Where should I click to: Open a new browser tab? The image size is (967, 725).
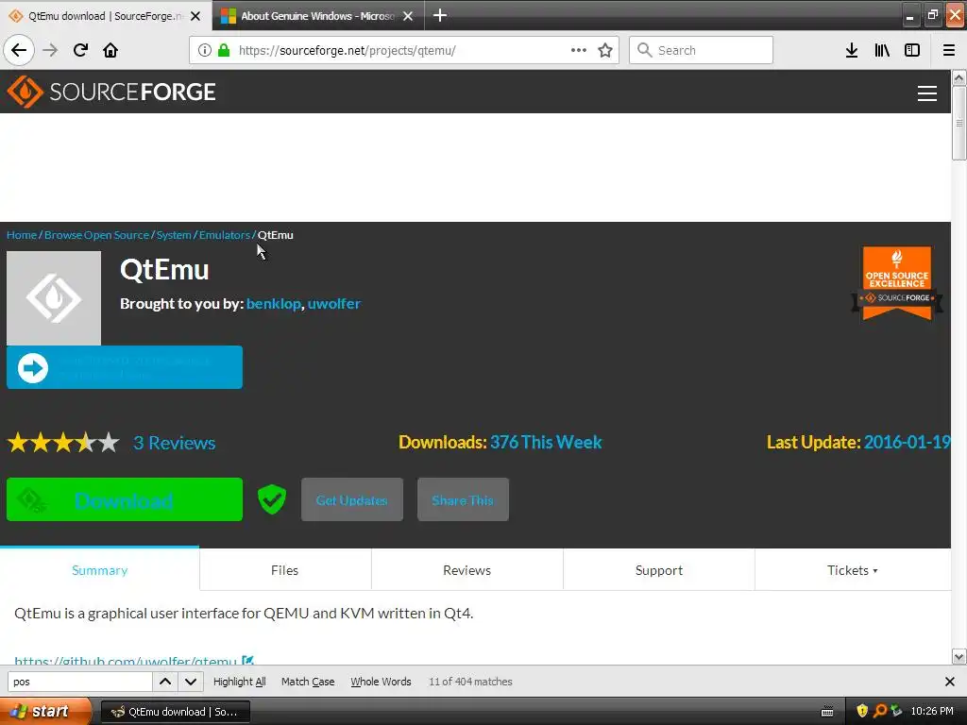pos(440,15)
